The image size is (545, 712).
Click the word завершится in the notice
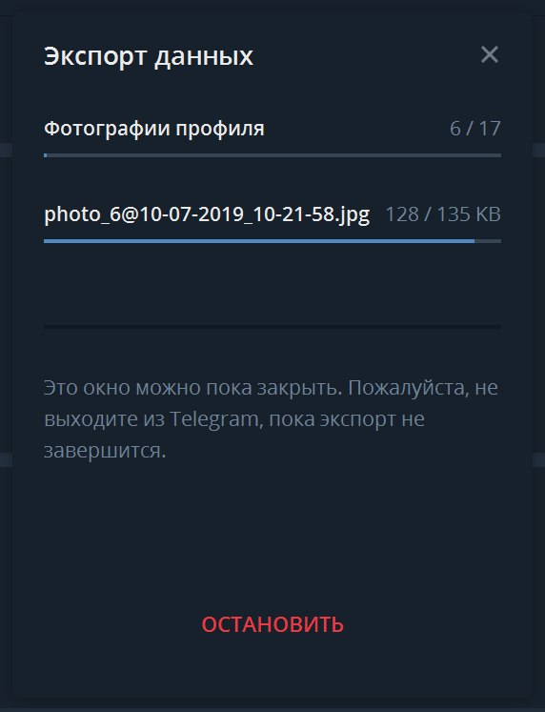(x=105, y=451)
